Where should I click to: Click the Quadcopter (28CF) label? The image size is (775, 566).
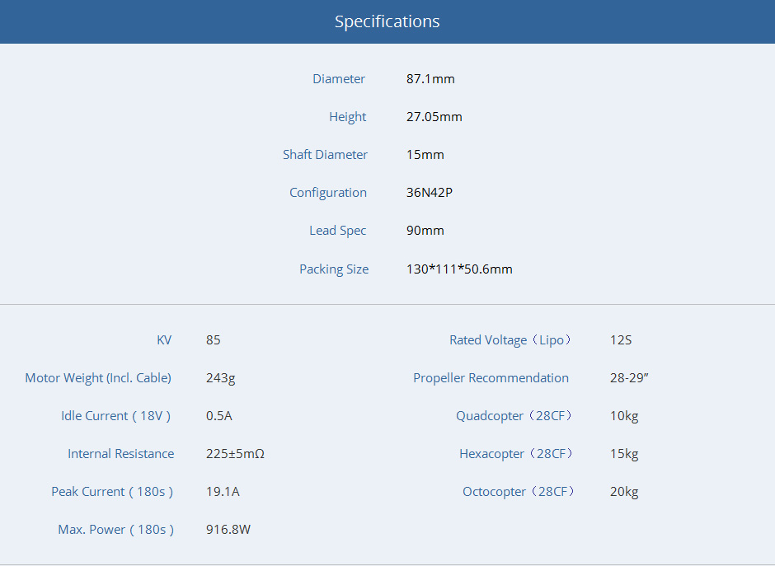click(x=514, y=416)
